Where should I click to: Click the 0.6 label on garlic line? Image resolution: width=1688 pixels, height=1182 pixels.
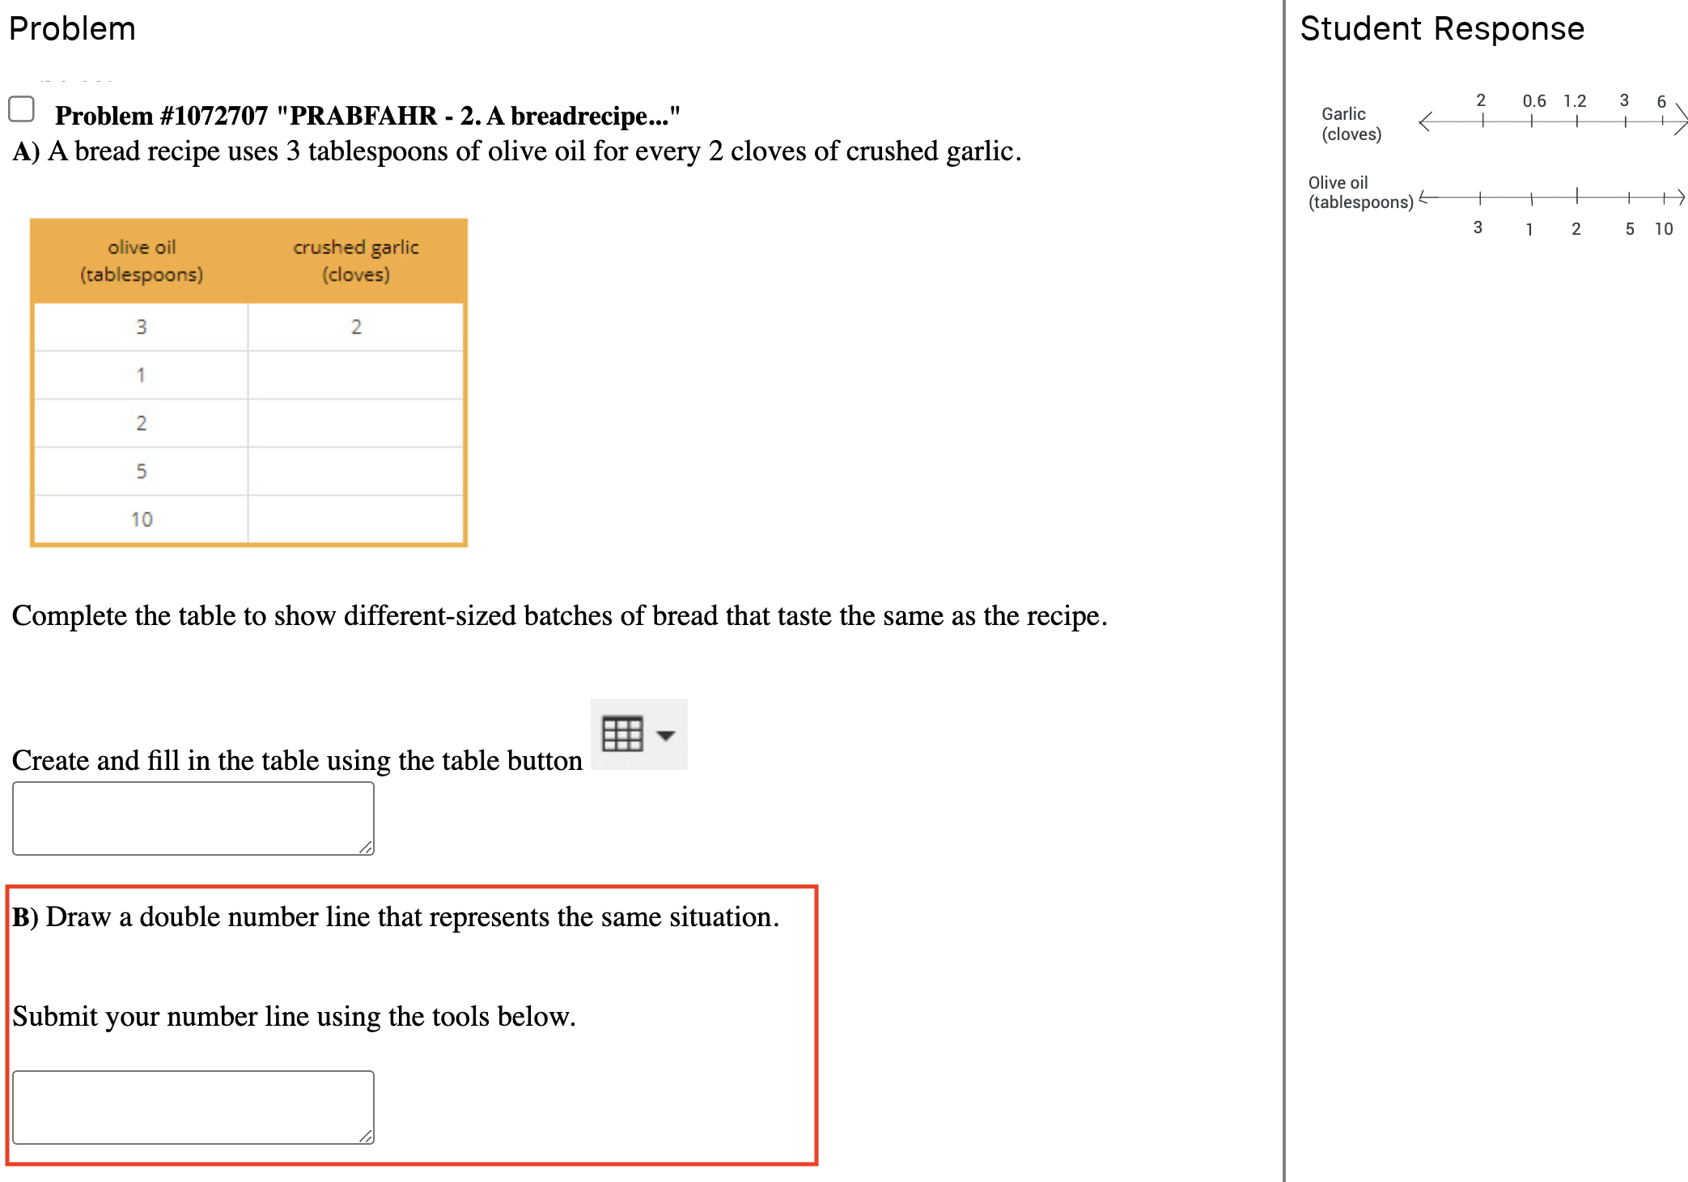1533,101
